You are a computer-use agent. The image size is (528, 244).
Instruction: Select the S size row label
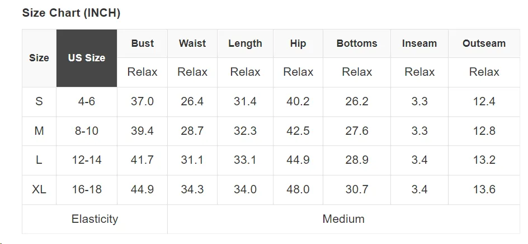pos(39,101)
